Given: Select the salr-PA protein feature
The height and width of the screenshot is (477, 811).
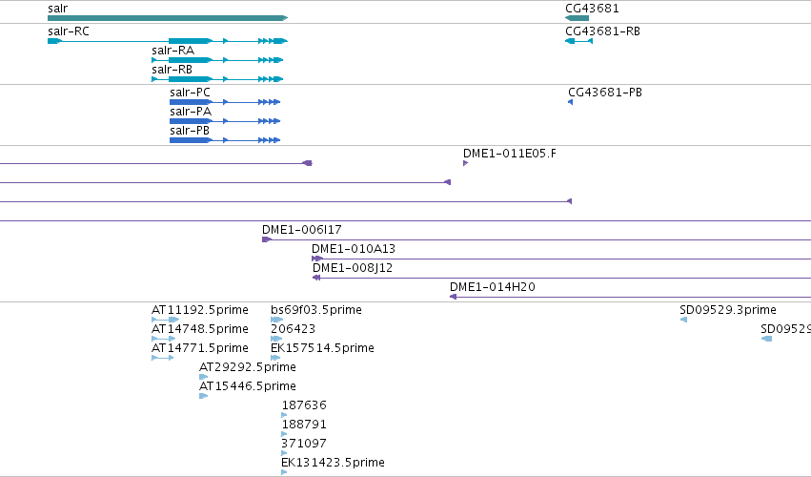Looking at the screenshot, I should point(225,121).
